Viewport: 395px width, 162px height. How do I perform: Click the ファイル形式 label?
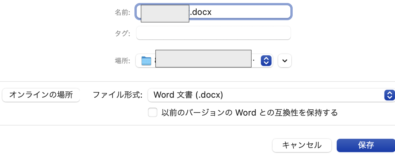click(118, 95)
